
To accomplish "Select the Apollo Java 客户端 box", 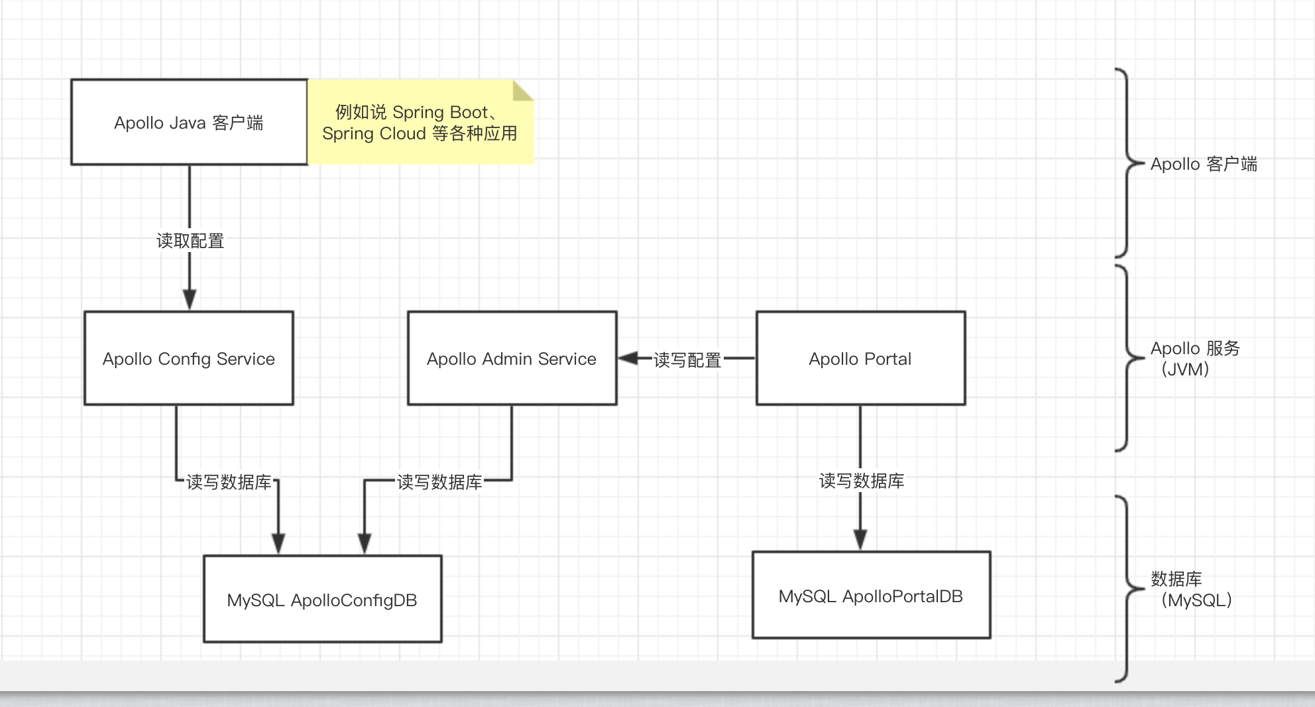I will [x=189, y=123].
